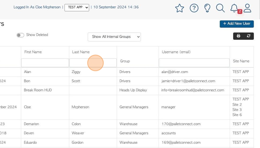Click jamie+driver1@palletconnect.com email
Screen dimensions: 260x148
pos(188,81)
